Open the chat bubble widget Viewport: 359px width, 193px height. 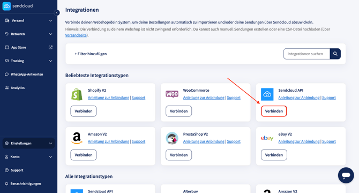coord(346,175)
